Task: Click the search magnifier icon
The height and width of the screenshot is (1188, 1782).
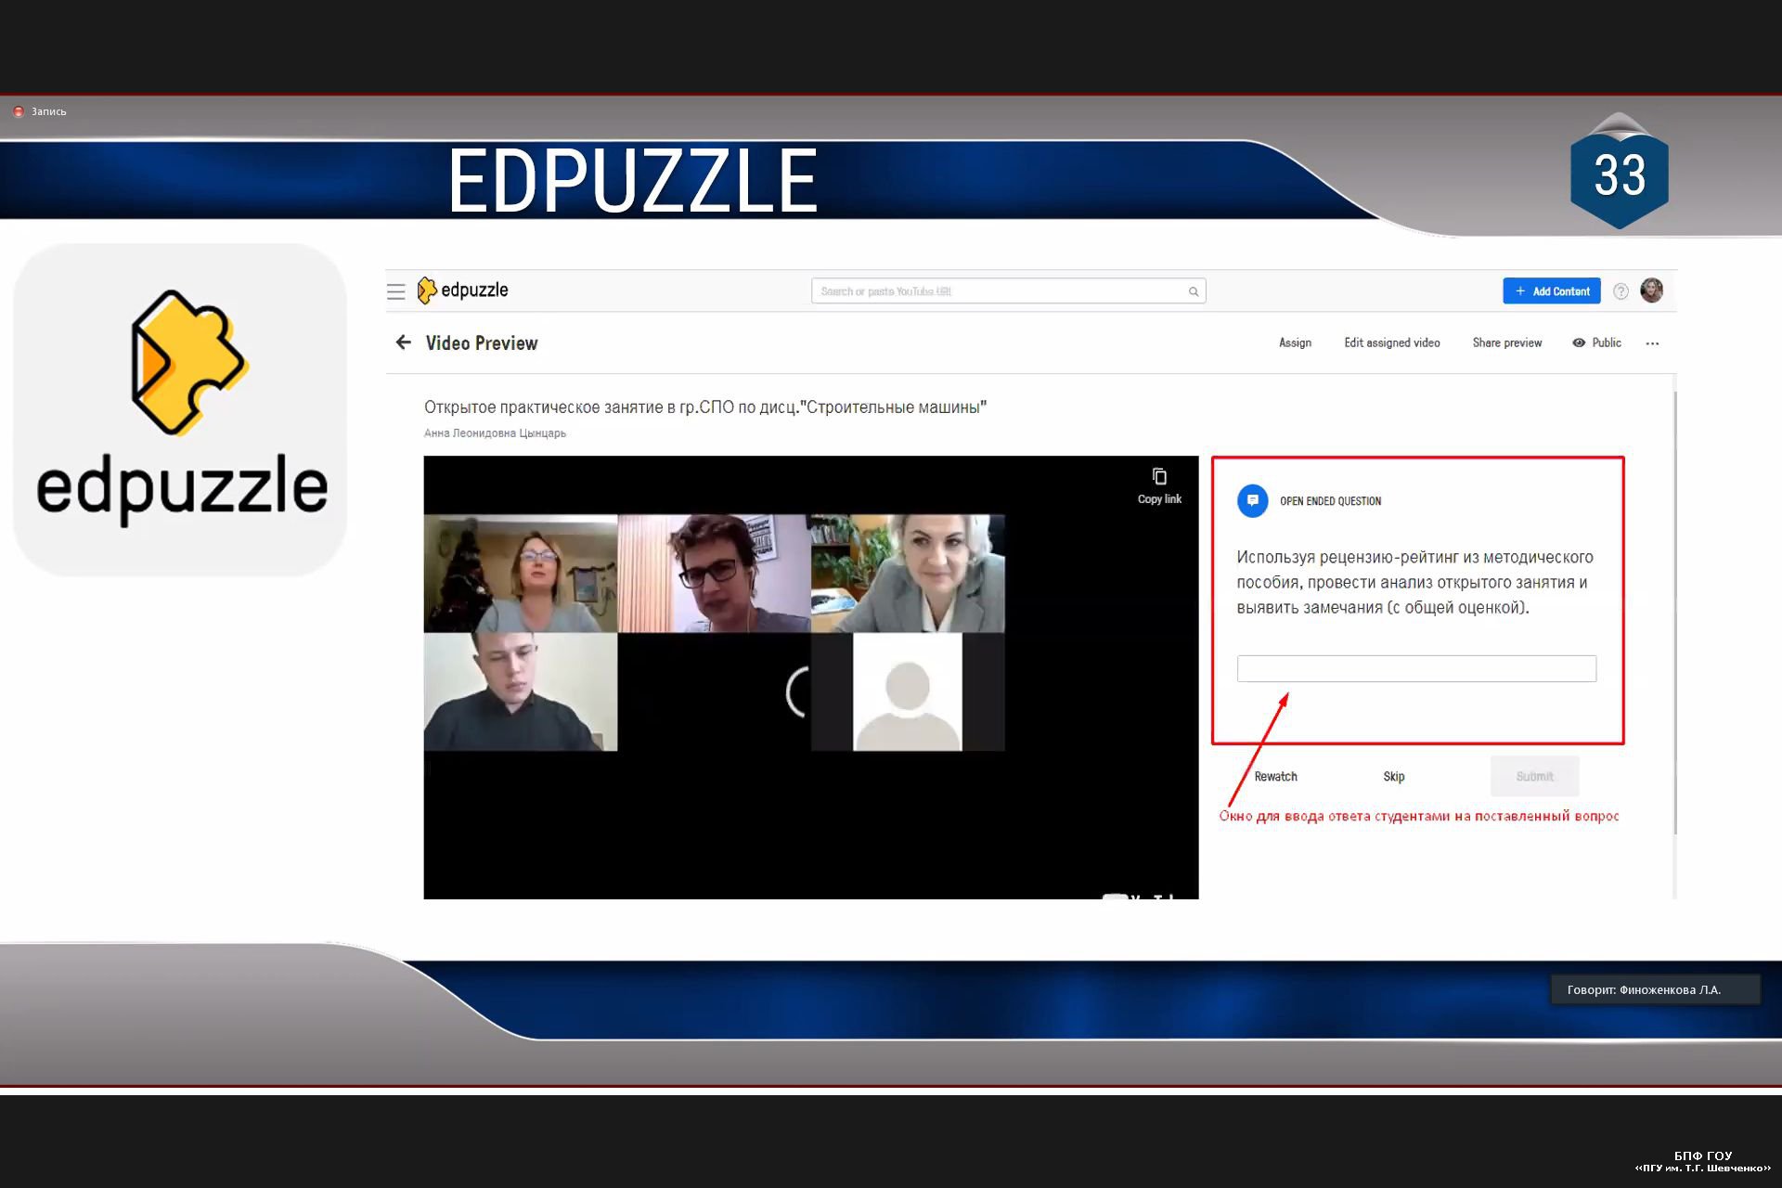Action: [1194, 291]
